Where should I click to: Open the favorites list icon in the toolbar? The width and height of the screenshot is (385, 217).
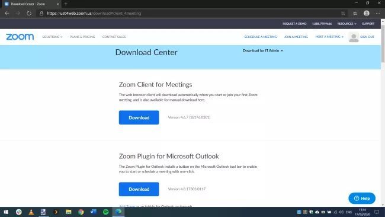[355, 13]
